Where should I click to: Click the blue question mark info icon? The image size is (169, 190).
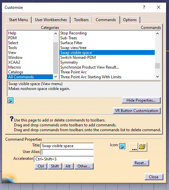click(12, 119)
